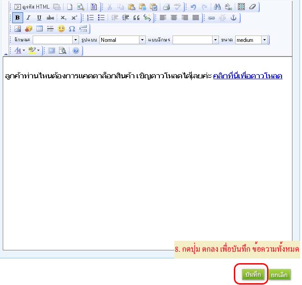Open the Templates icon
This screenshot has width=302, height=285.
(x=94, y=7)
